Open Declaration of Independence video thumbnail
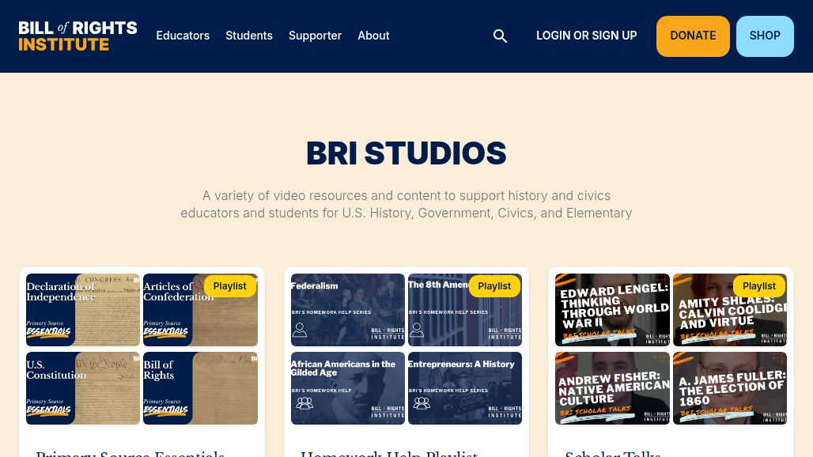The image size is (813, 457). pyautogui.click(x=83, y=310)
